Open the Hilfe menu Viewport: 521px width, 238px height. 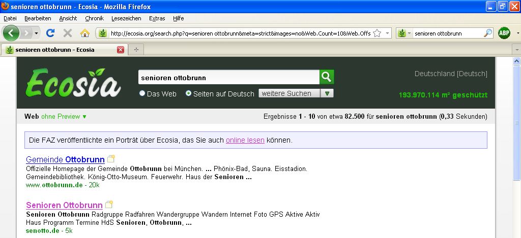[x=179, y=18]
